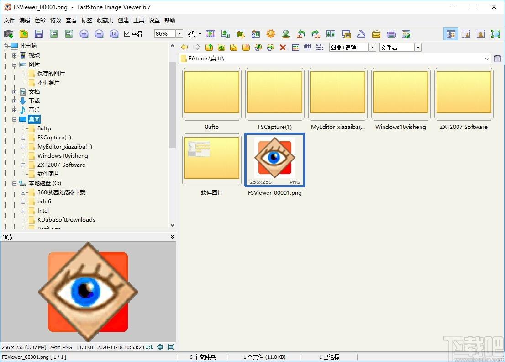Click the clone stamp icon
This screenshot has height=362, width=505.
pyautogui.click(x=286, y=34)
